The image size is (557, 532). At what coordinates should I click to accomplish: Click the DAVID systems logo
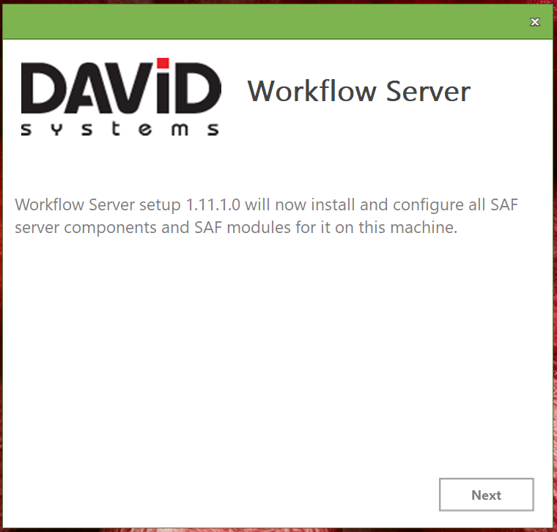pyautogui.click(x=120, y=97)
